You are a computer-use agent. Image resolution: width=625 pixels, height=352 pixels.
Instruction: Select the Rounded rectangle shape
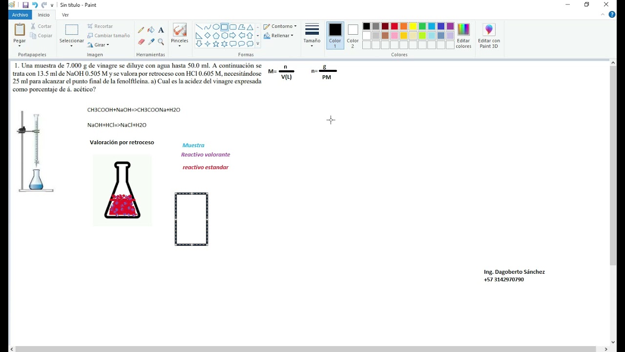[x=233, y=27]
